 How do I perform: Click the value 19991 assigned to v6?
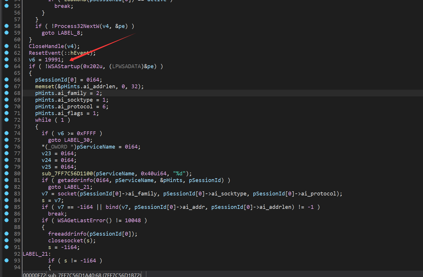point(53,60)
